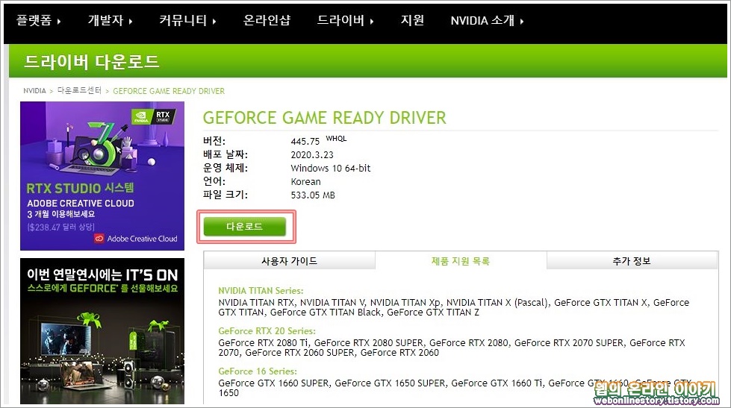731x408 pixels.
Task: Expand arrow next to 커뮤니티
Action: pos(214,21)
